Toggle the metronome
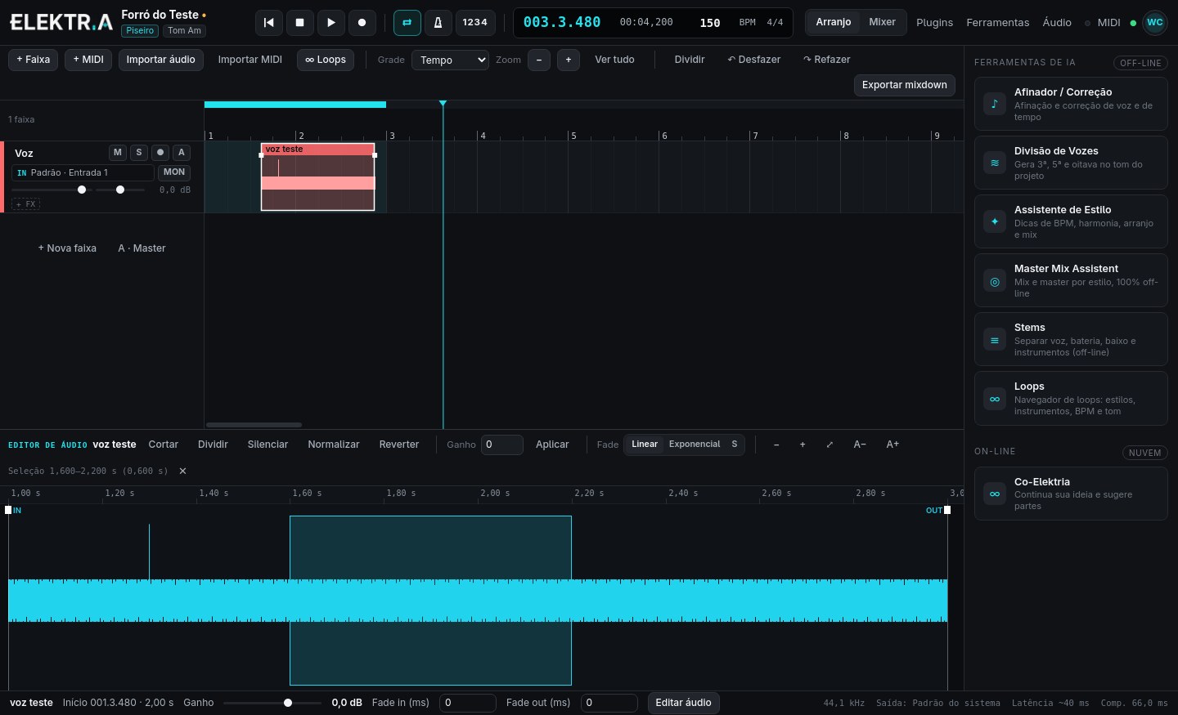 438,23
